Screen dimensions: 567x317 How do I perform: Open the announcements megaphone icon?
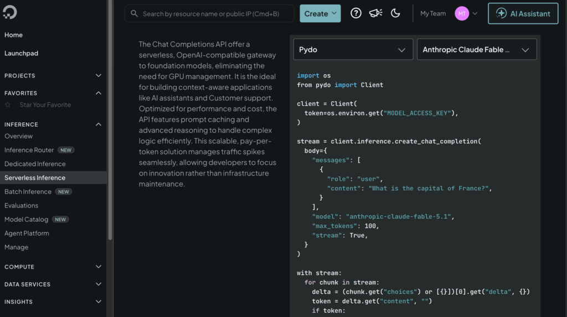tap(376, 13)
